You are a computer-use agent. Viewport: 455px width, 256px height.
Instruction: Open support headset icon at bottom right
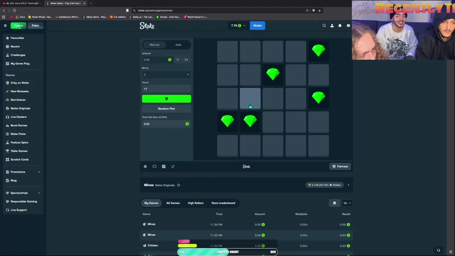click(438, 250)
